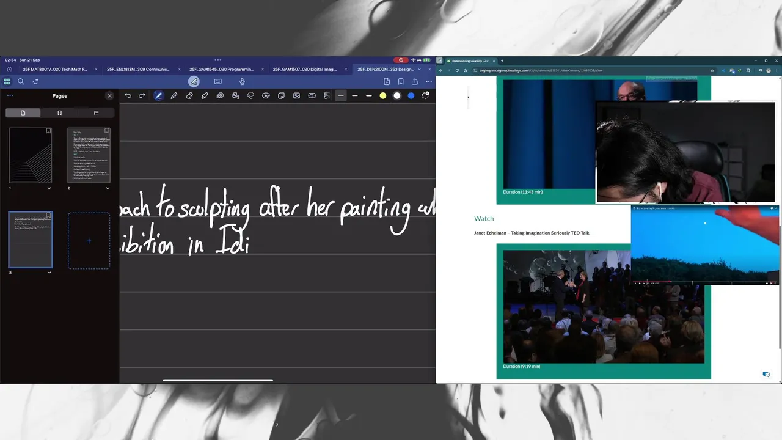Screen dimensions: 782x440
Task: Add a new page via dashed placeholder
Action: [x=89, y=241]
